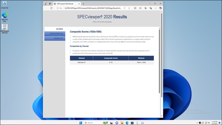Screen dimensions: 222x125
Task: Activate the Read aloud icon
Action: click(x=124, y=8)
